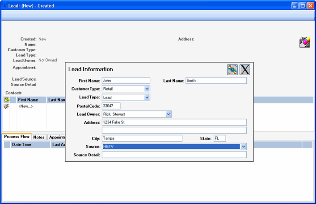This screenshot has width=316, height=204.
Task: Switch to the Notes tab
Action: pos(39,137)
